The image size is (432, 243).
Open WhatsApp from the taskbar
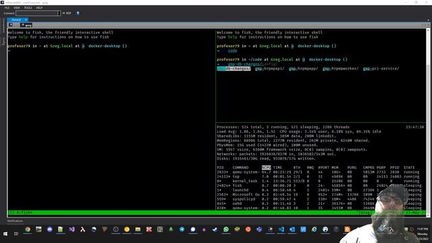[x=226, y=230]
